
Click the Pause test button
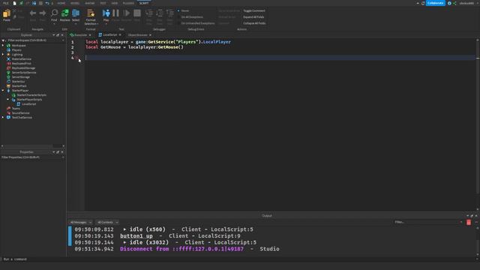(115, 13)
